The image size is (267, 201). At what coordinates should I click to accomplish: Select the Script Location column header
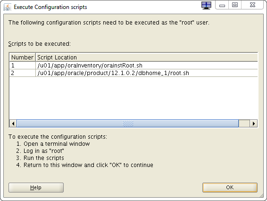coord(147,58)
